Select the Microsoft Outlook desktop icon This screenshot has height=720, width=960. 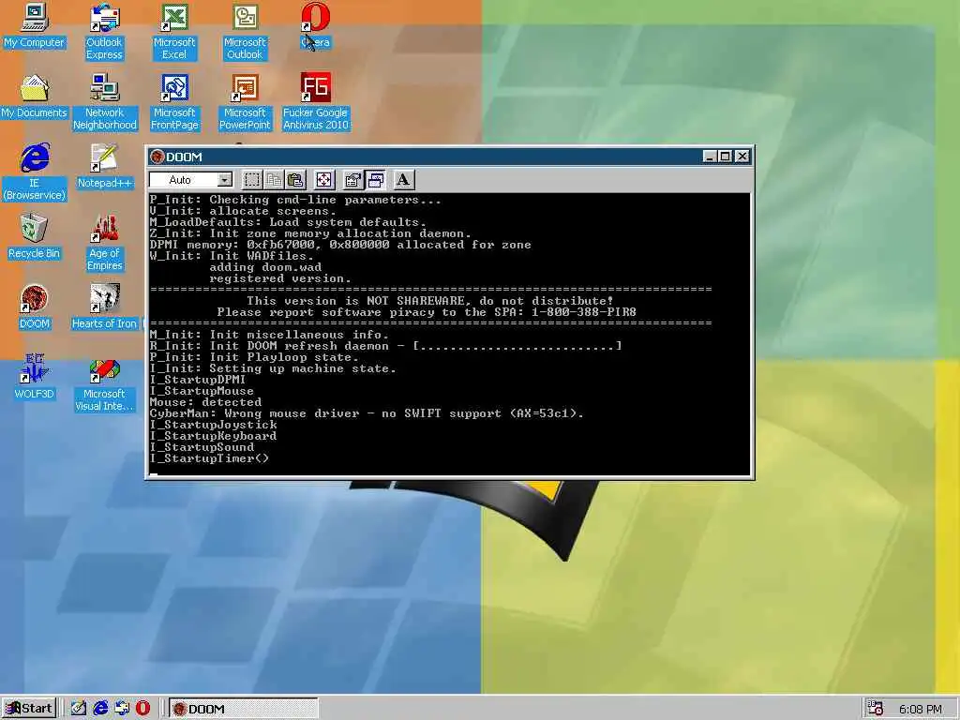(245, 33)
